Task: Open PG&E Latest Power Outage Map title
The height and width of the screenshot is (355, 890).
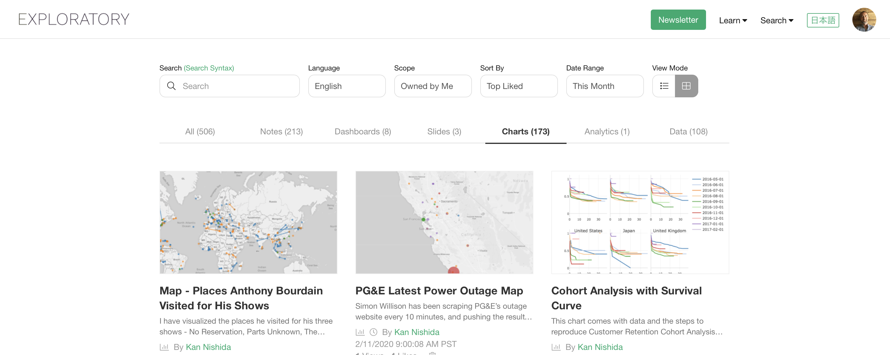Action: click(439, 291)
